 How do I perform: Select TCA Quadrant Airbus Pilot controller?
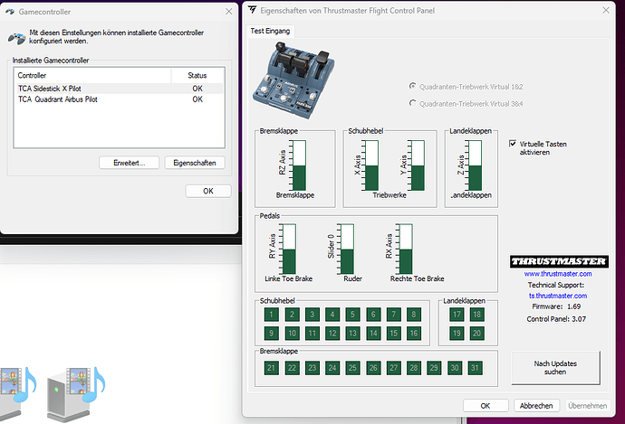[58, 99]
